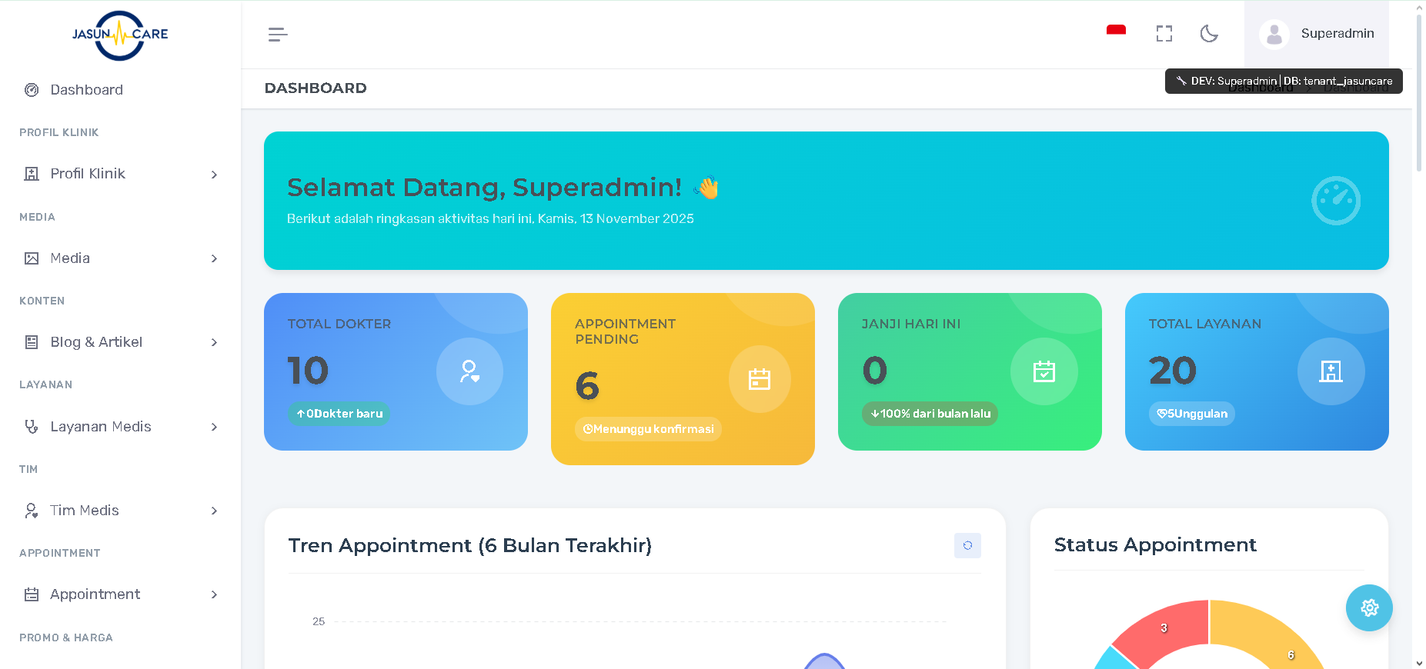Click hospital icon in Total Layanan card
Screen dimensions: 1426x669
(x=1331, y=371)
